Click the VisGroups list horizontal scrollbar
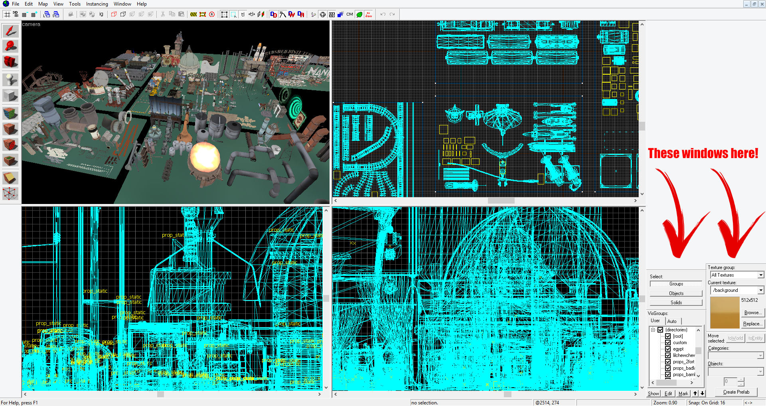The image size is (766, 406). (672, 382)
